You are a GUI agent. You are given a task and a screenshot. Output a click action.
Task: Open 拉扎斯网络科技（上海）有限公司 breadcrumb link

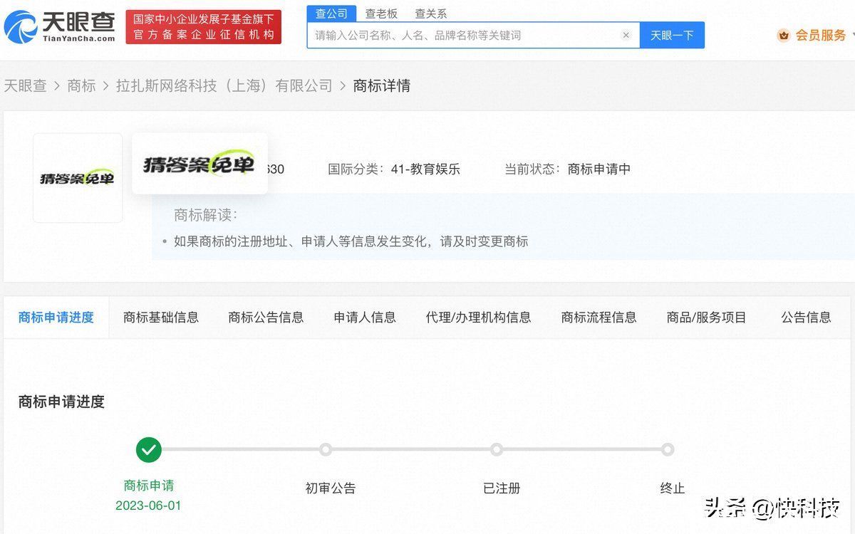coord(224,85)
